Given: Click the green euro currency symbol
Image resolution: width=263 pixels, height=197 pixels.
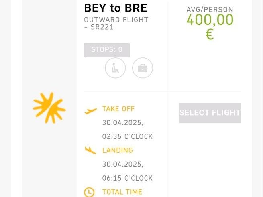Looking at the screenshot, I should 210,35.
